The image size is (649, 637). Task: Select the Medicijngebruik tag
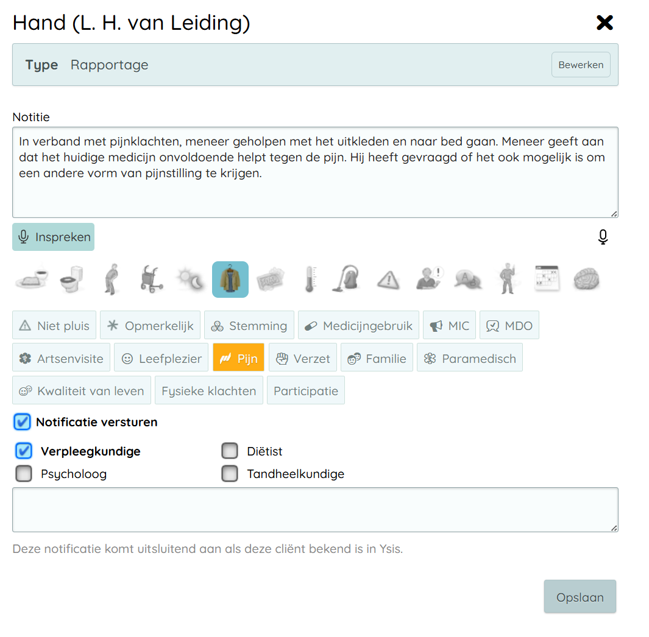coord(358,326)
